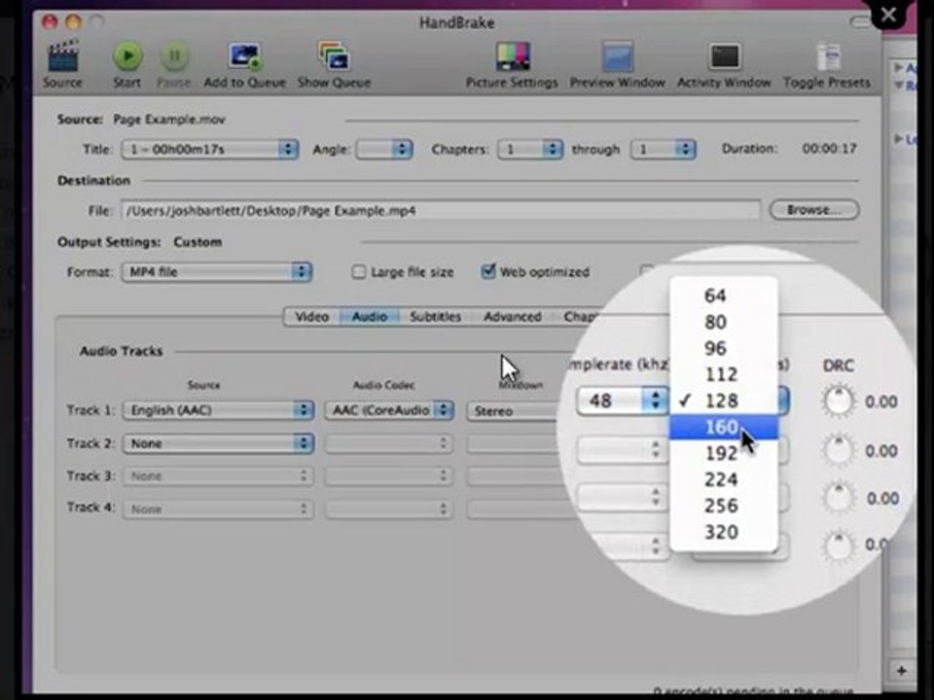The height and width of the screenshot is (700, 934).
Task: Open Track 1 source dropdown English (AAC)
Action: coord(218,410)
